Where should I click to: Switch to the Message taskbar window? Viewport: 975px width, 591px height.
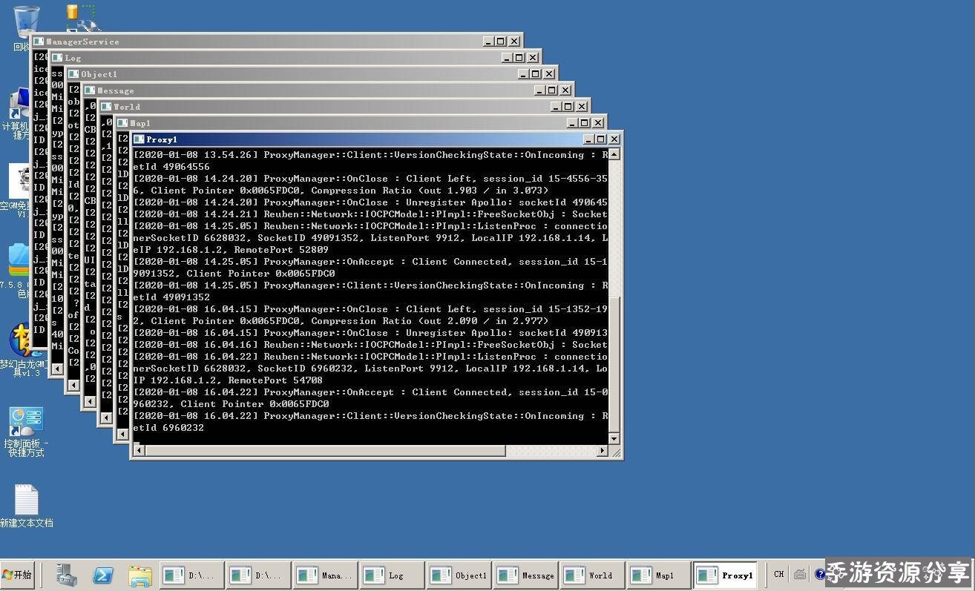[526, 575]
